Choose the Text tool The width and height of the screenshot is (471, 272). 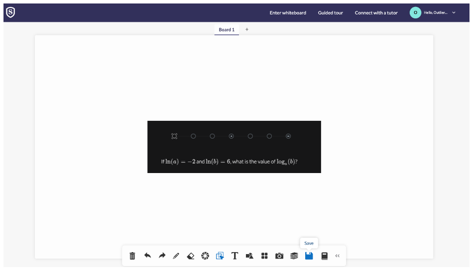(235, 256)
